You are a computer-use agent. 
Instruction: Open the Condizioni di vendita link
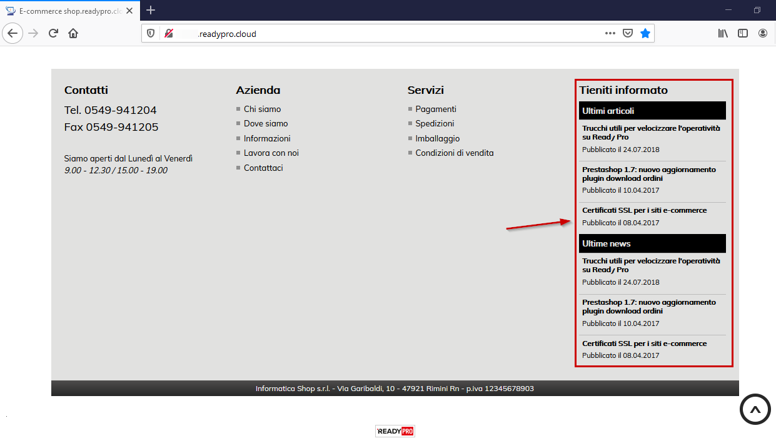pos(454,153)
